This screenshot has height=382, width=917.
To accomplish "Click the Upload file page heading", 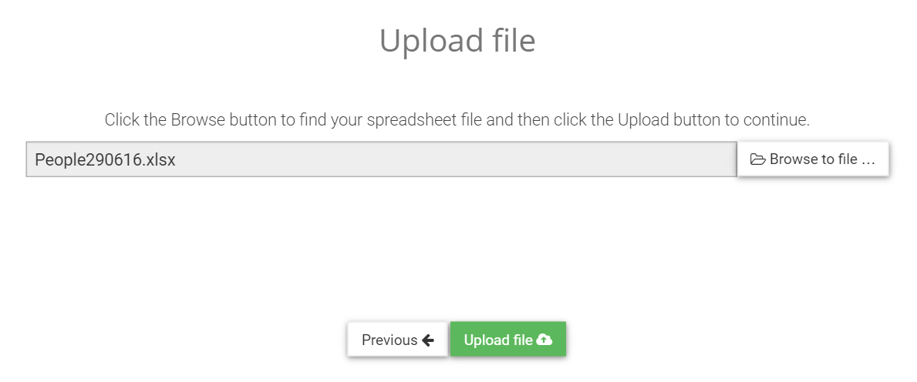I will (x=457, y=40).
